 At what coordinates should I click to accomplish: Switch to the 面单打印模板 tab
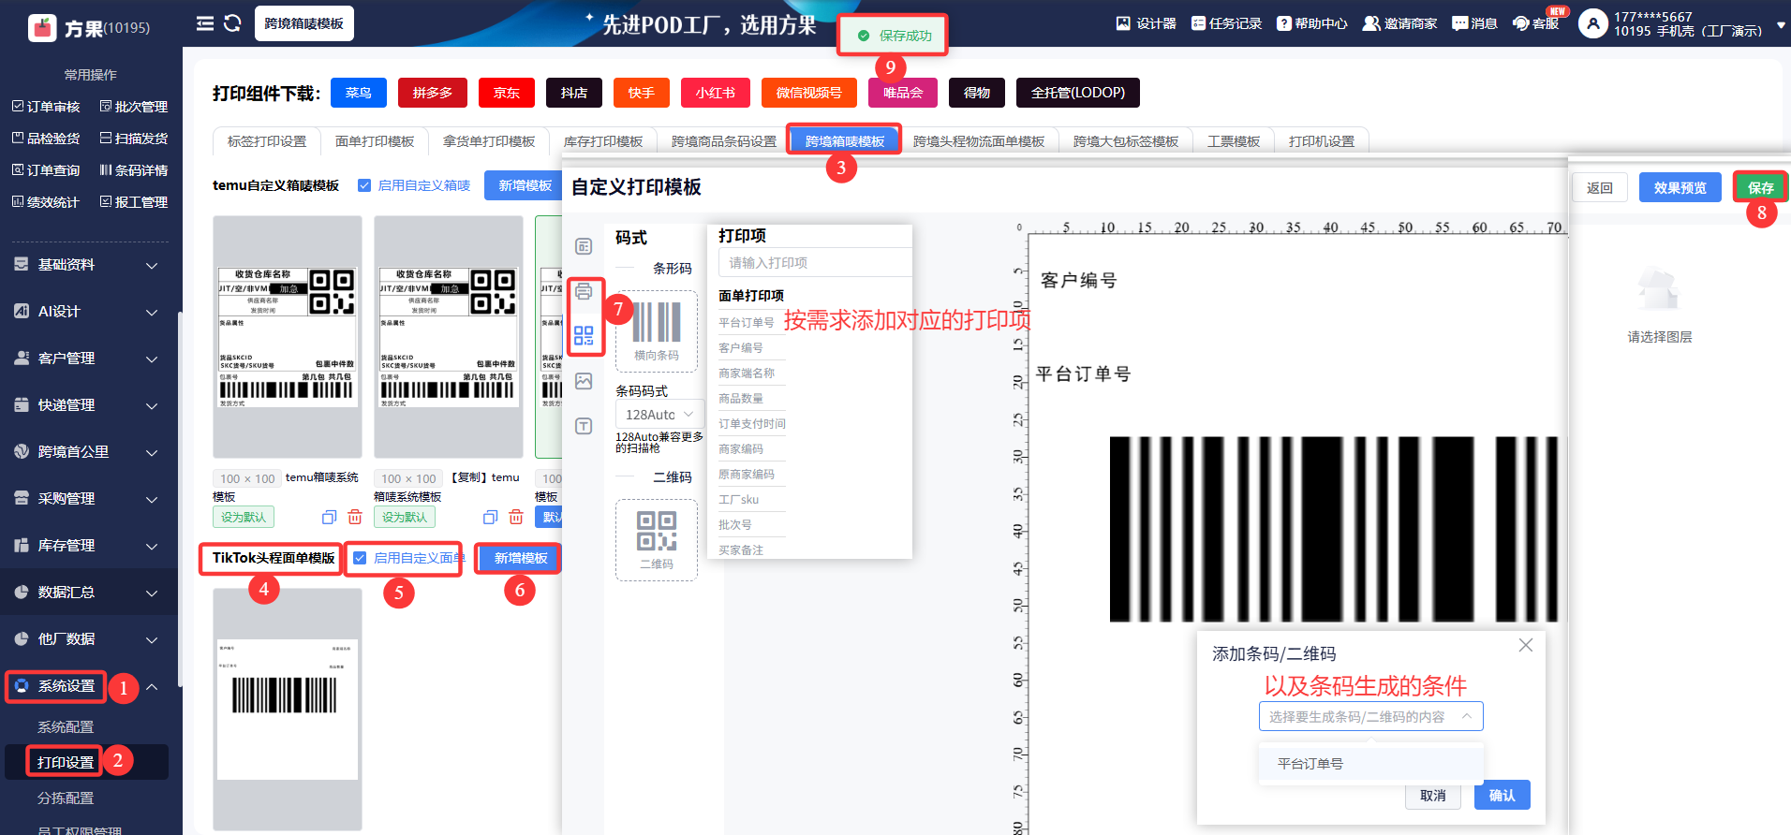(x=375, y=140)
